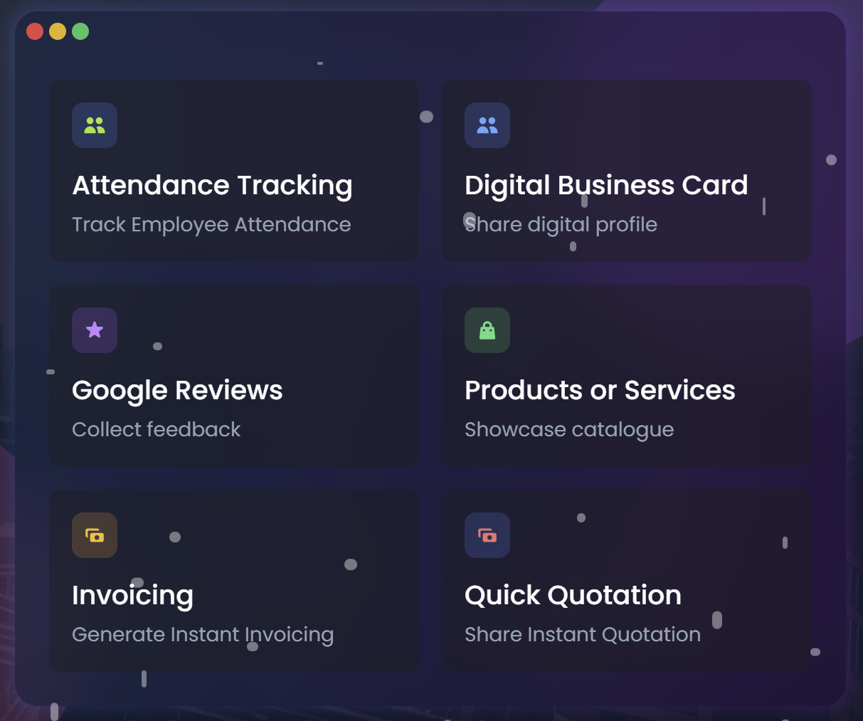This screenshot has height=721, width=863.
Task: Click the yellow minimize window control
Action: [58, 31]
